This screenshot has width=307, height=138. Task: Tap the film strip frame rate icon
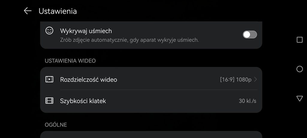pyautogui.click(x=49, y=101)
